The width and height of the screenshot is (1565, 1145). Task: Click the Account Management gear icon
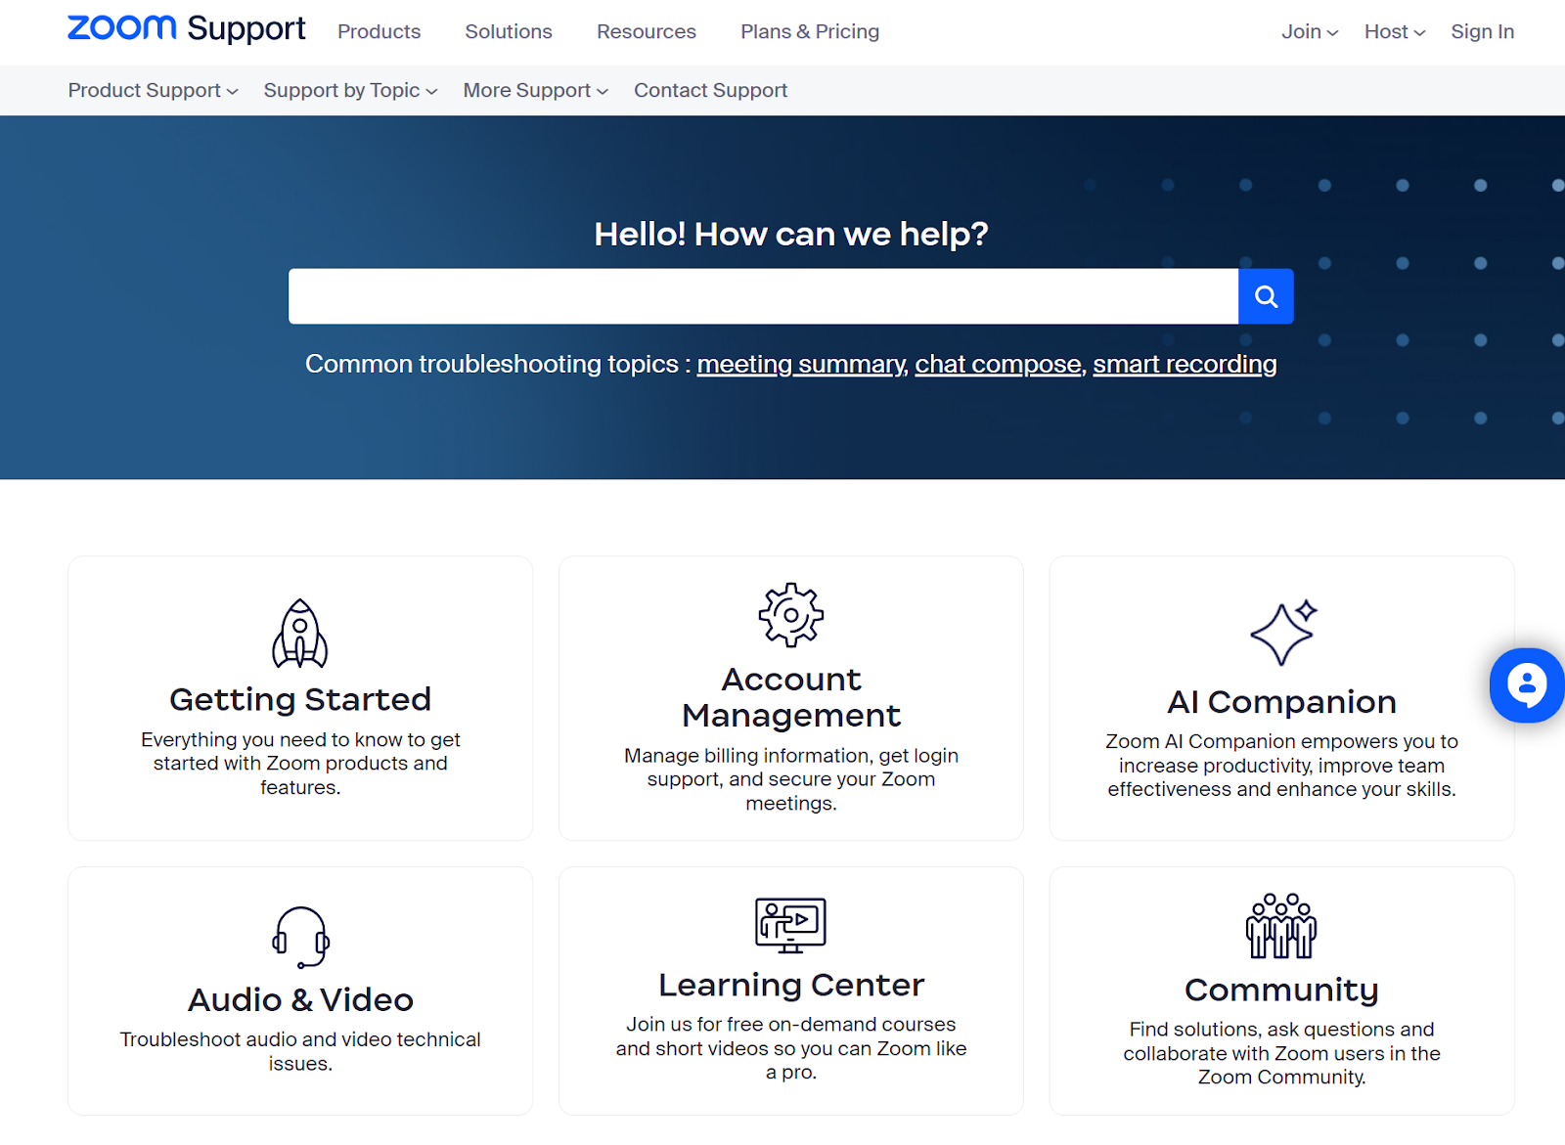point(791,615)
